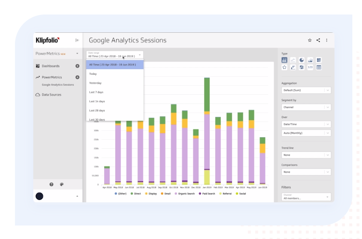Click the Dashboards sidebar icon
Viewport: 362px width, 239px height.
coord(38,66)
